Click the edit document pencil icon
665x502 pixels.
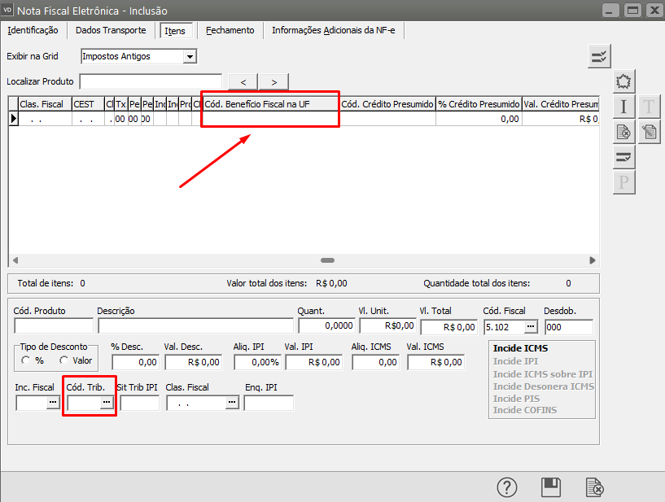[x=649, y=132]
